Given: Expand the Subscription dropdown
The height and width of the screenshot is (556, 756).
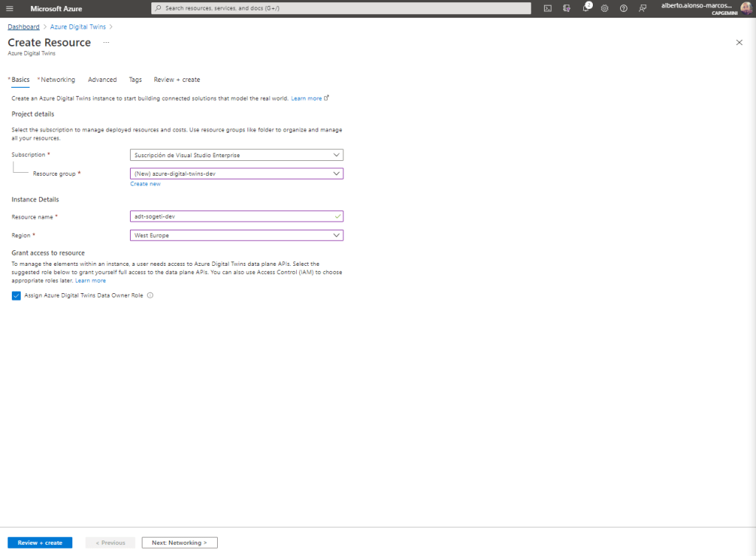Looking at the screenshot, I should tap(236, 155).
